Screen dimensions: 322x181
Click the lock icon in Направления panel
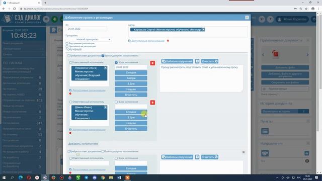(x=306, y=153)
